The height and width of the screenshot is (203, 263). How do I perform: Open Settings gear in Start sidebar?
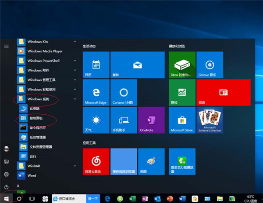[x=6, y=174]
